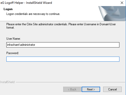This screenshot has width=126, height=95.
Task: Click the 'Password:' label
Action: 13,53
